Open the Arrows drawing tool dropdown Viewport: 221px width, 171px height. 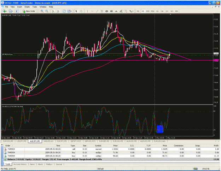[x=131, y=11]
